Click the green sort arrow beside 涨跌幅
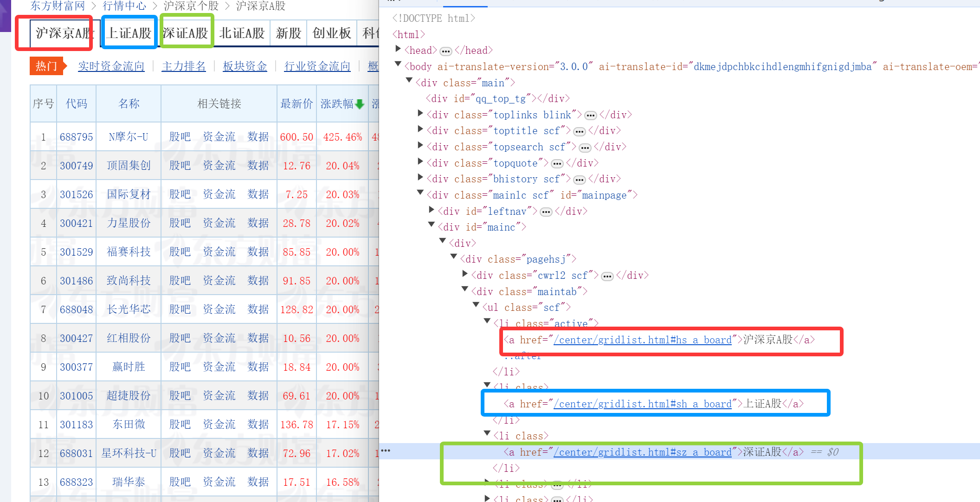Image resolution: width=980 pixels, height=502 pixels. click(x=360, y=104)
